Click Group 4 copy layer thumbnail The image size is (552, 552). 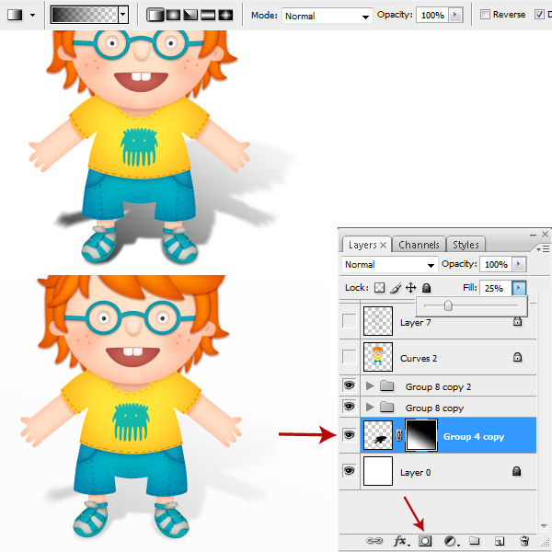[x=378, y=435]
